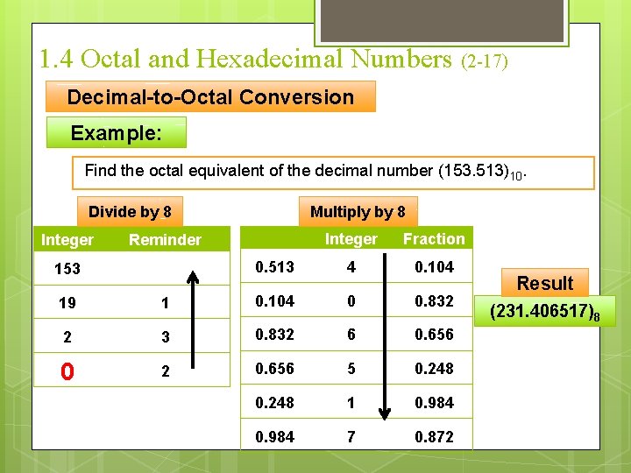The image size is (631, 473).
Task: Click remainder 1 in the row with 19
Action: (x=165, y=302)
